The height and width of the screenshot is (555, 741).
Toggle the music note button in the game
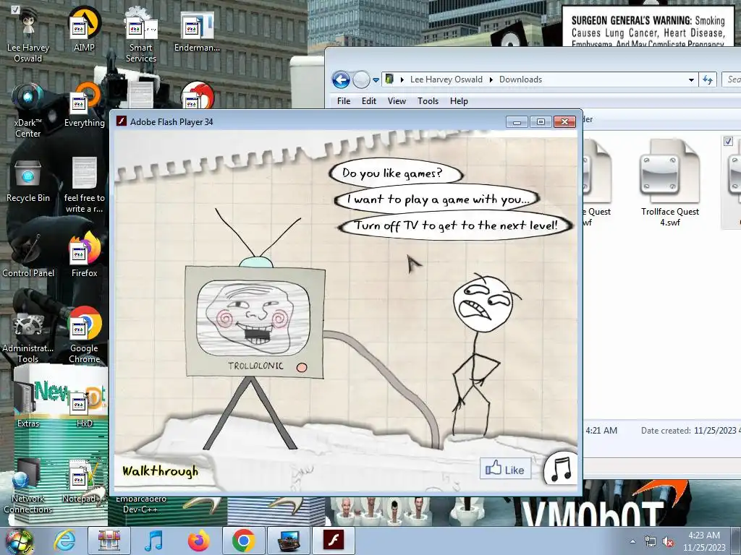coord(561,468)
